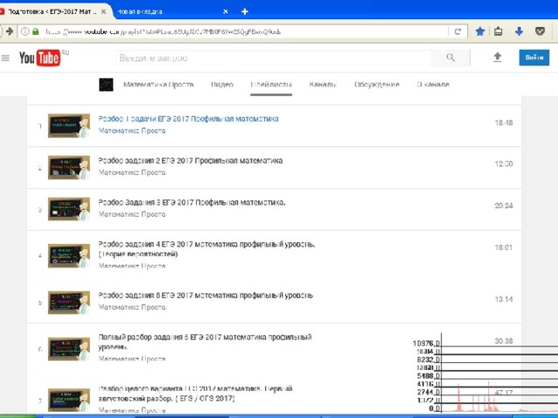The height and width of the screenshot is (418, 558).
Task: Switch to the Каналы tab
Action: pyautogui.click(x=323, y=84)
